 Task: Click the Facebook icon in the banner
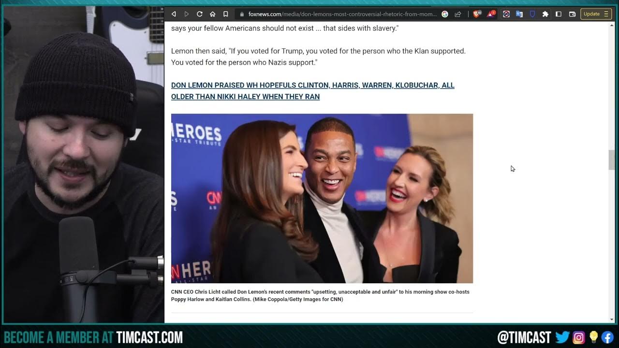tap(607, 337)
